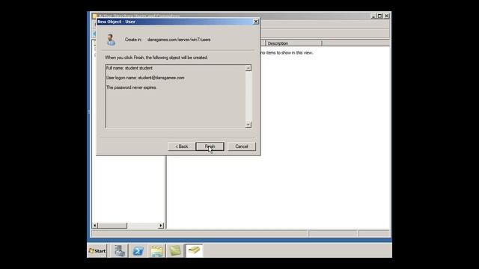
Task: Click the user avatar icon in the dialog
Action: 111,40
